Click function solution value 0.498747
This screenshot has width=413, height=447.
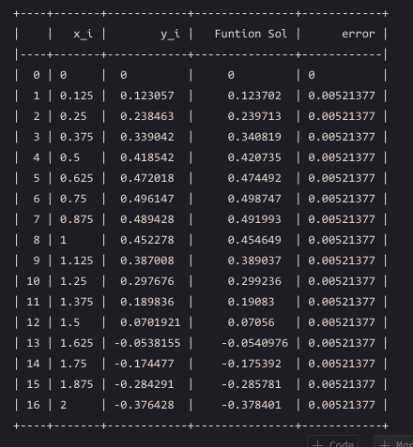tap(254, 199)
